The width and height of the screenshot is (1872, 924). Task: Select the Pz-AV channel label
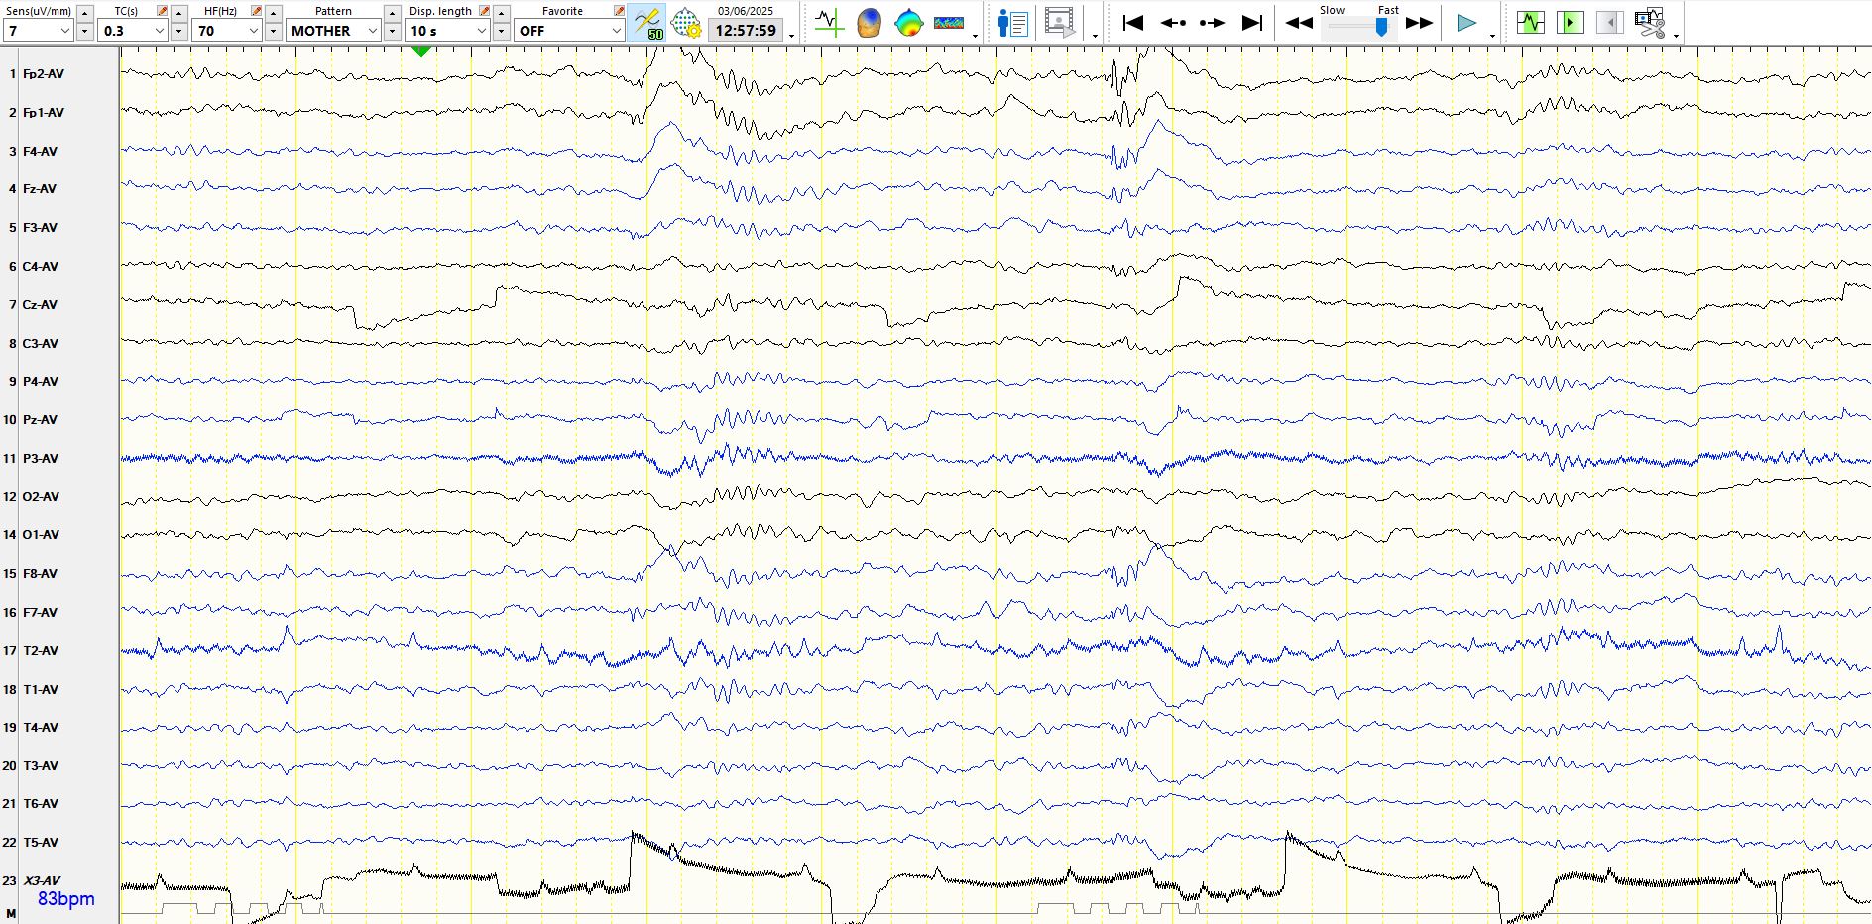pos(40,420)
